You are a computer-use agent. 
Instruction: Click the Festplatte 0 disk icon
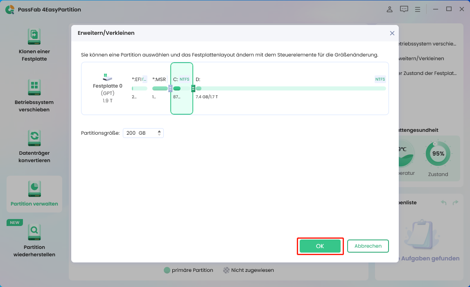point(107,77)
